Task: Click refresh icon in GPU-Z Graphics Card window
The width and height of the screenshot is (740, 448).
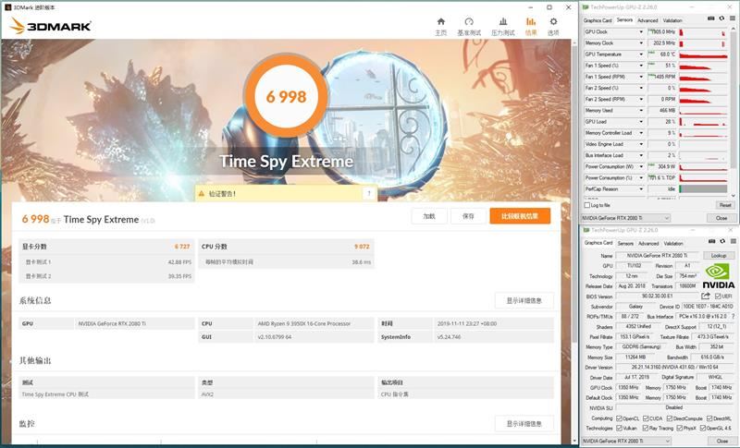Action: (x=722, y=241)
